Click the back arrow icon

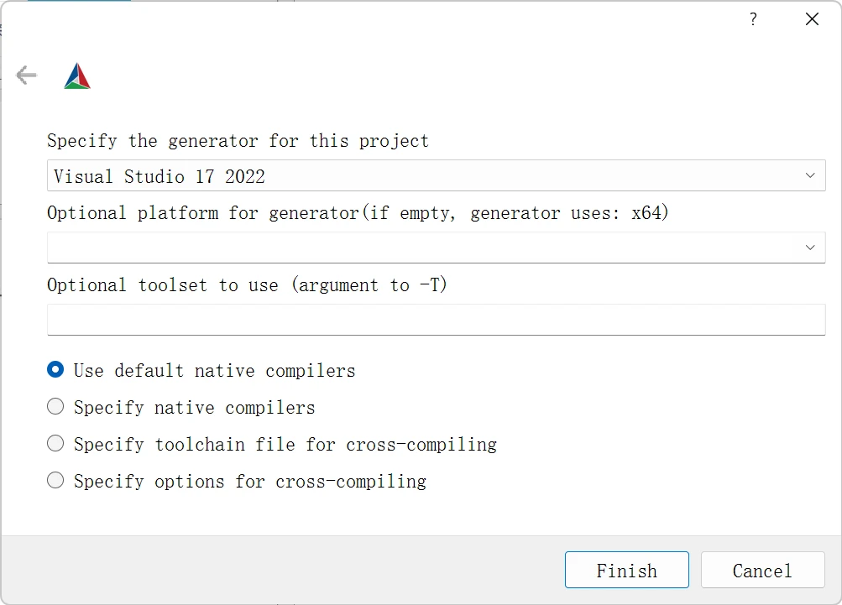point(26,76)
